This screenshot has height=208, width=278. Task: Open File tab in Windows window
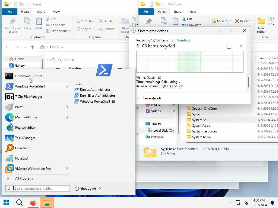pyautogui.click(x=146, y=12)
